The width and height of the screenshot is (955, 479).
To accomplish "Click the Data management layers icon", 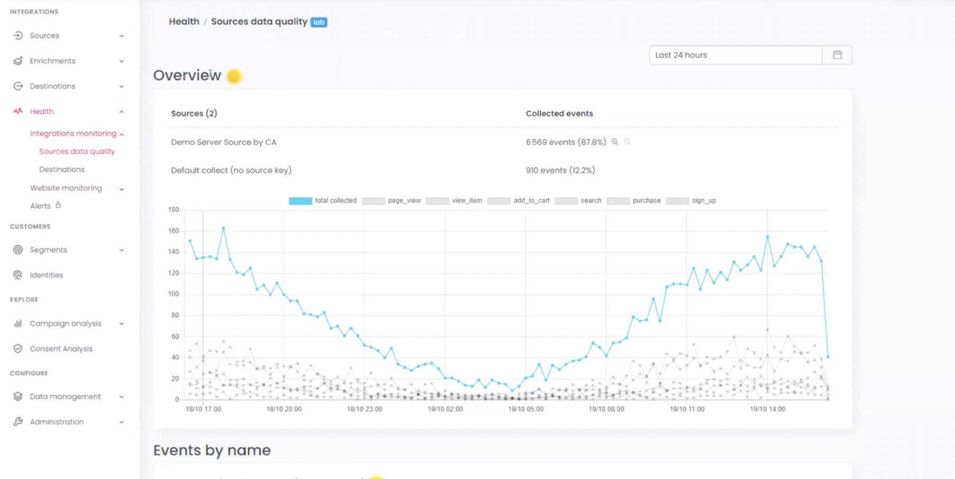I will point(18,396).
